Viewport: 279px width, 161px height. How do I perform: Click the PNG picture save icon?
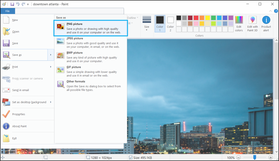point(60,26)
